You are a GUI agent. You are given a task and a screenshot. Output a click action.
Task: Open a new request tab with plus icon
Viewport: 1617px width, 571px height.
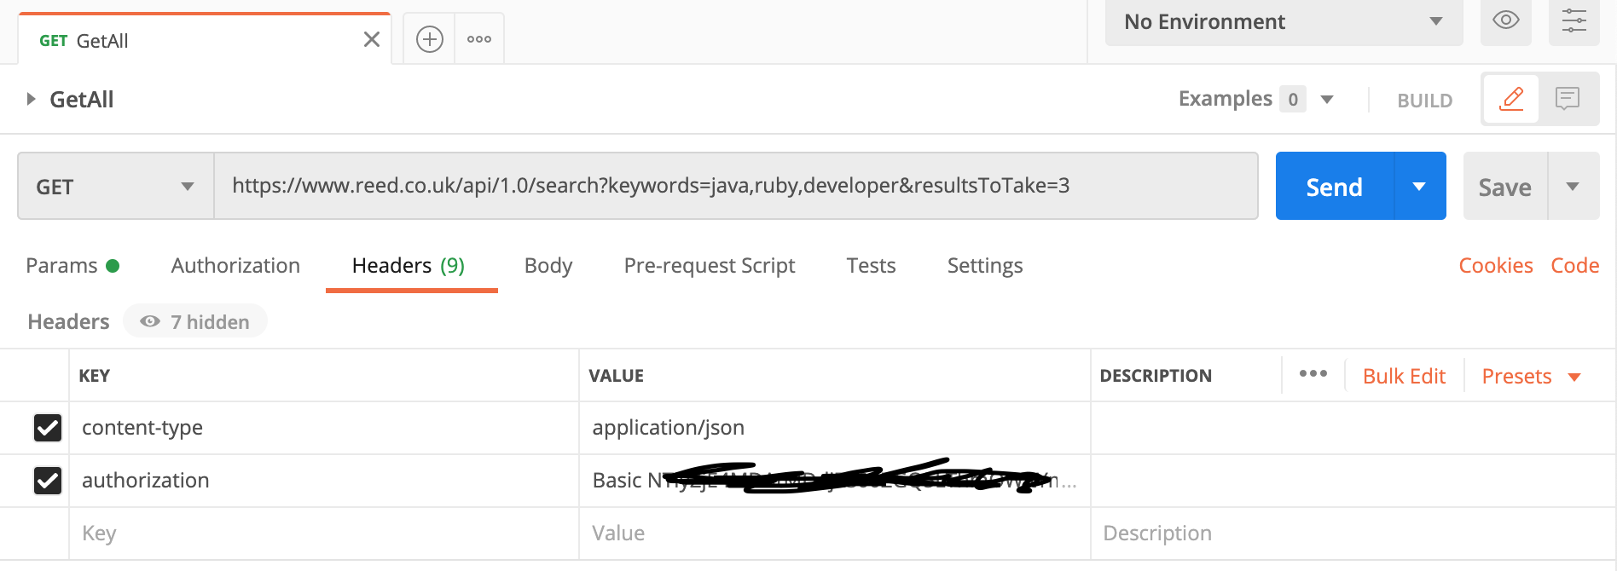point(429,39)
